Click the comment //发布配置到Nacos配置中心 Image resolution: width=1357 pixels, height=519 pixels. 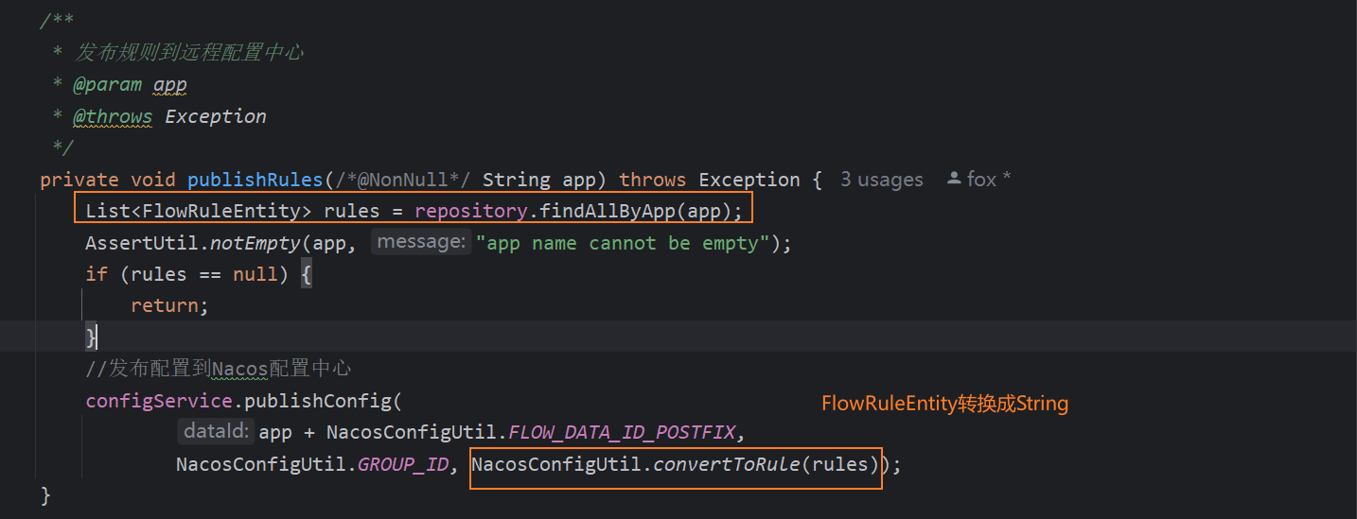coord(219,369)
